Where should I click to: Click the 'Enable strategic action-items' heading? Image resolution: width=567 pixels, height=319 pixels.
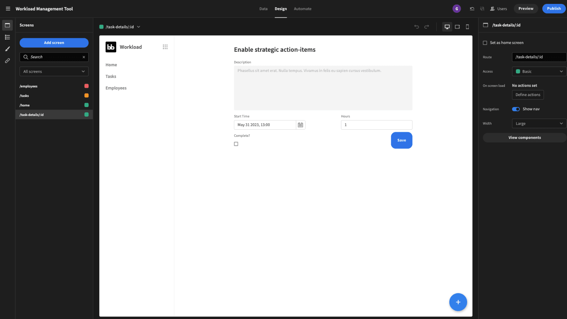point(275,50)
